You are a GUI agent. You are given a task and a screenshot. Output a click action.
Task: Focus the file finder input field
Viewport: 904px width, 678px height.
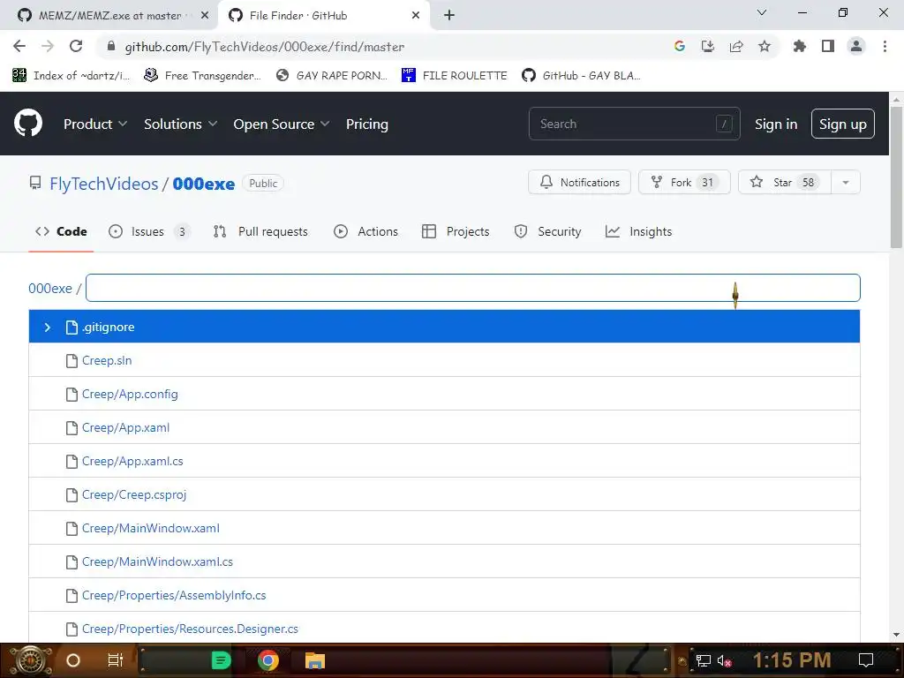[x=473, y=288]
